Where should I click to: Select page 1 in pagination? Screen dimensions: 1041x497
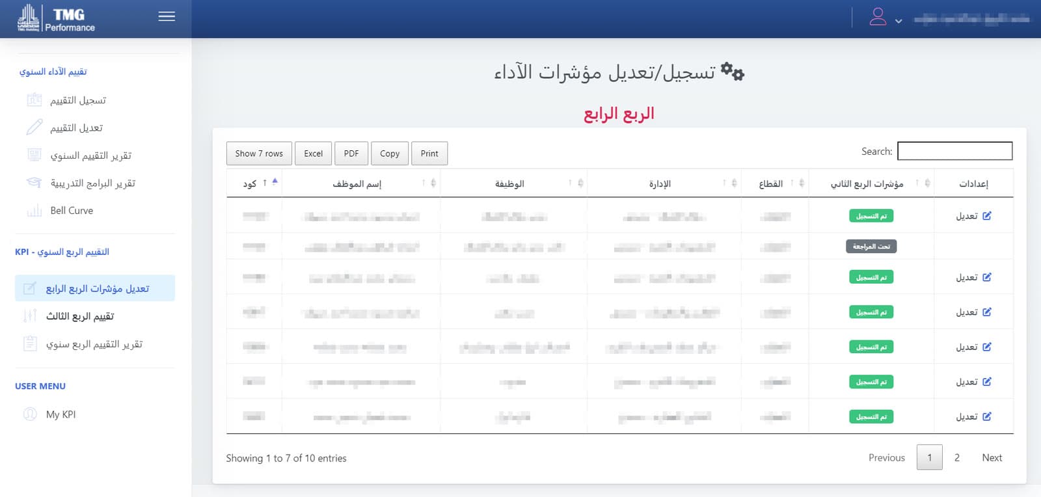pos(930,457)
